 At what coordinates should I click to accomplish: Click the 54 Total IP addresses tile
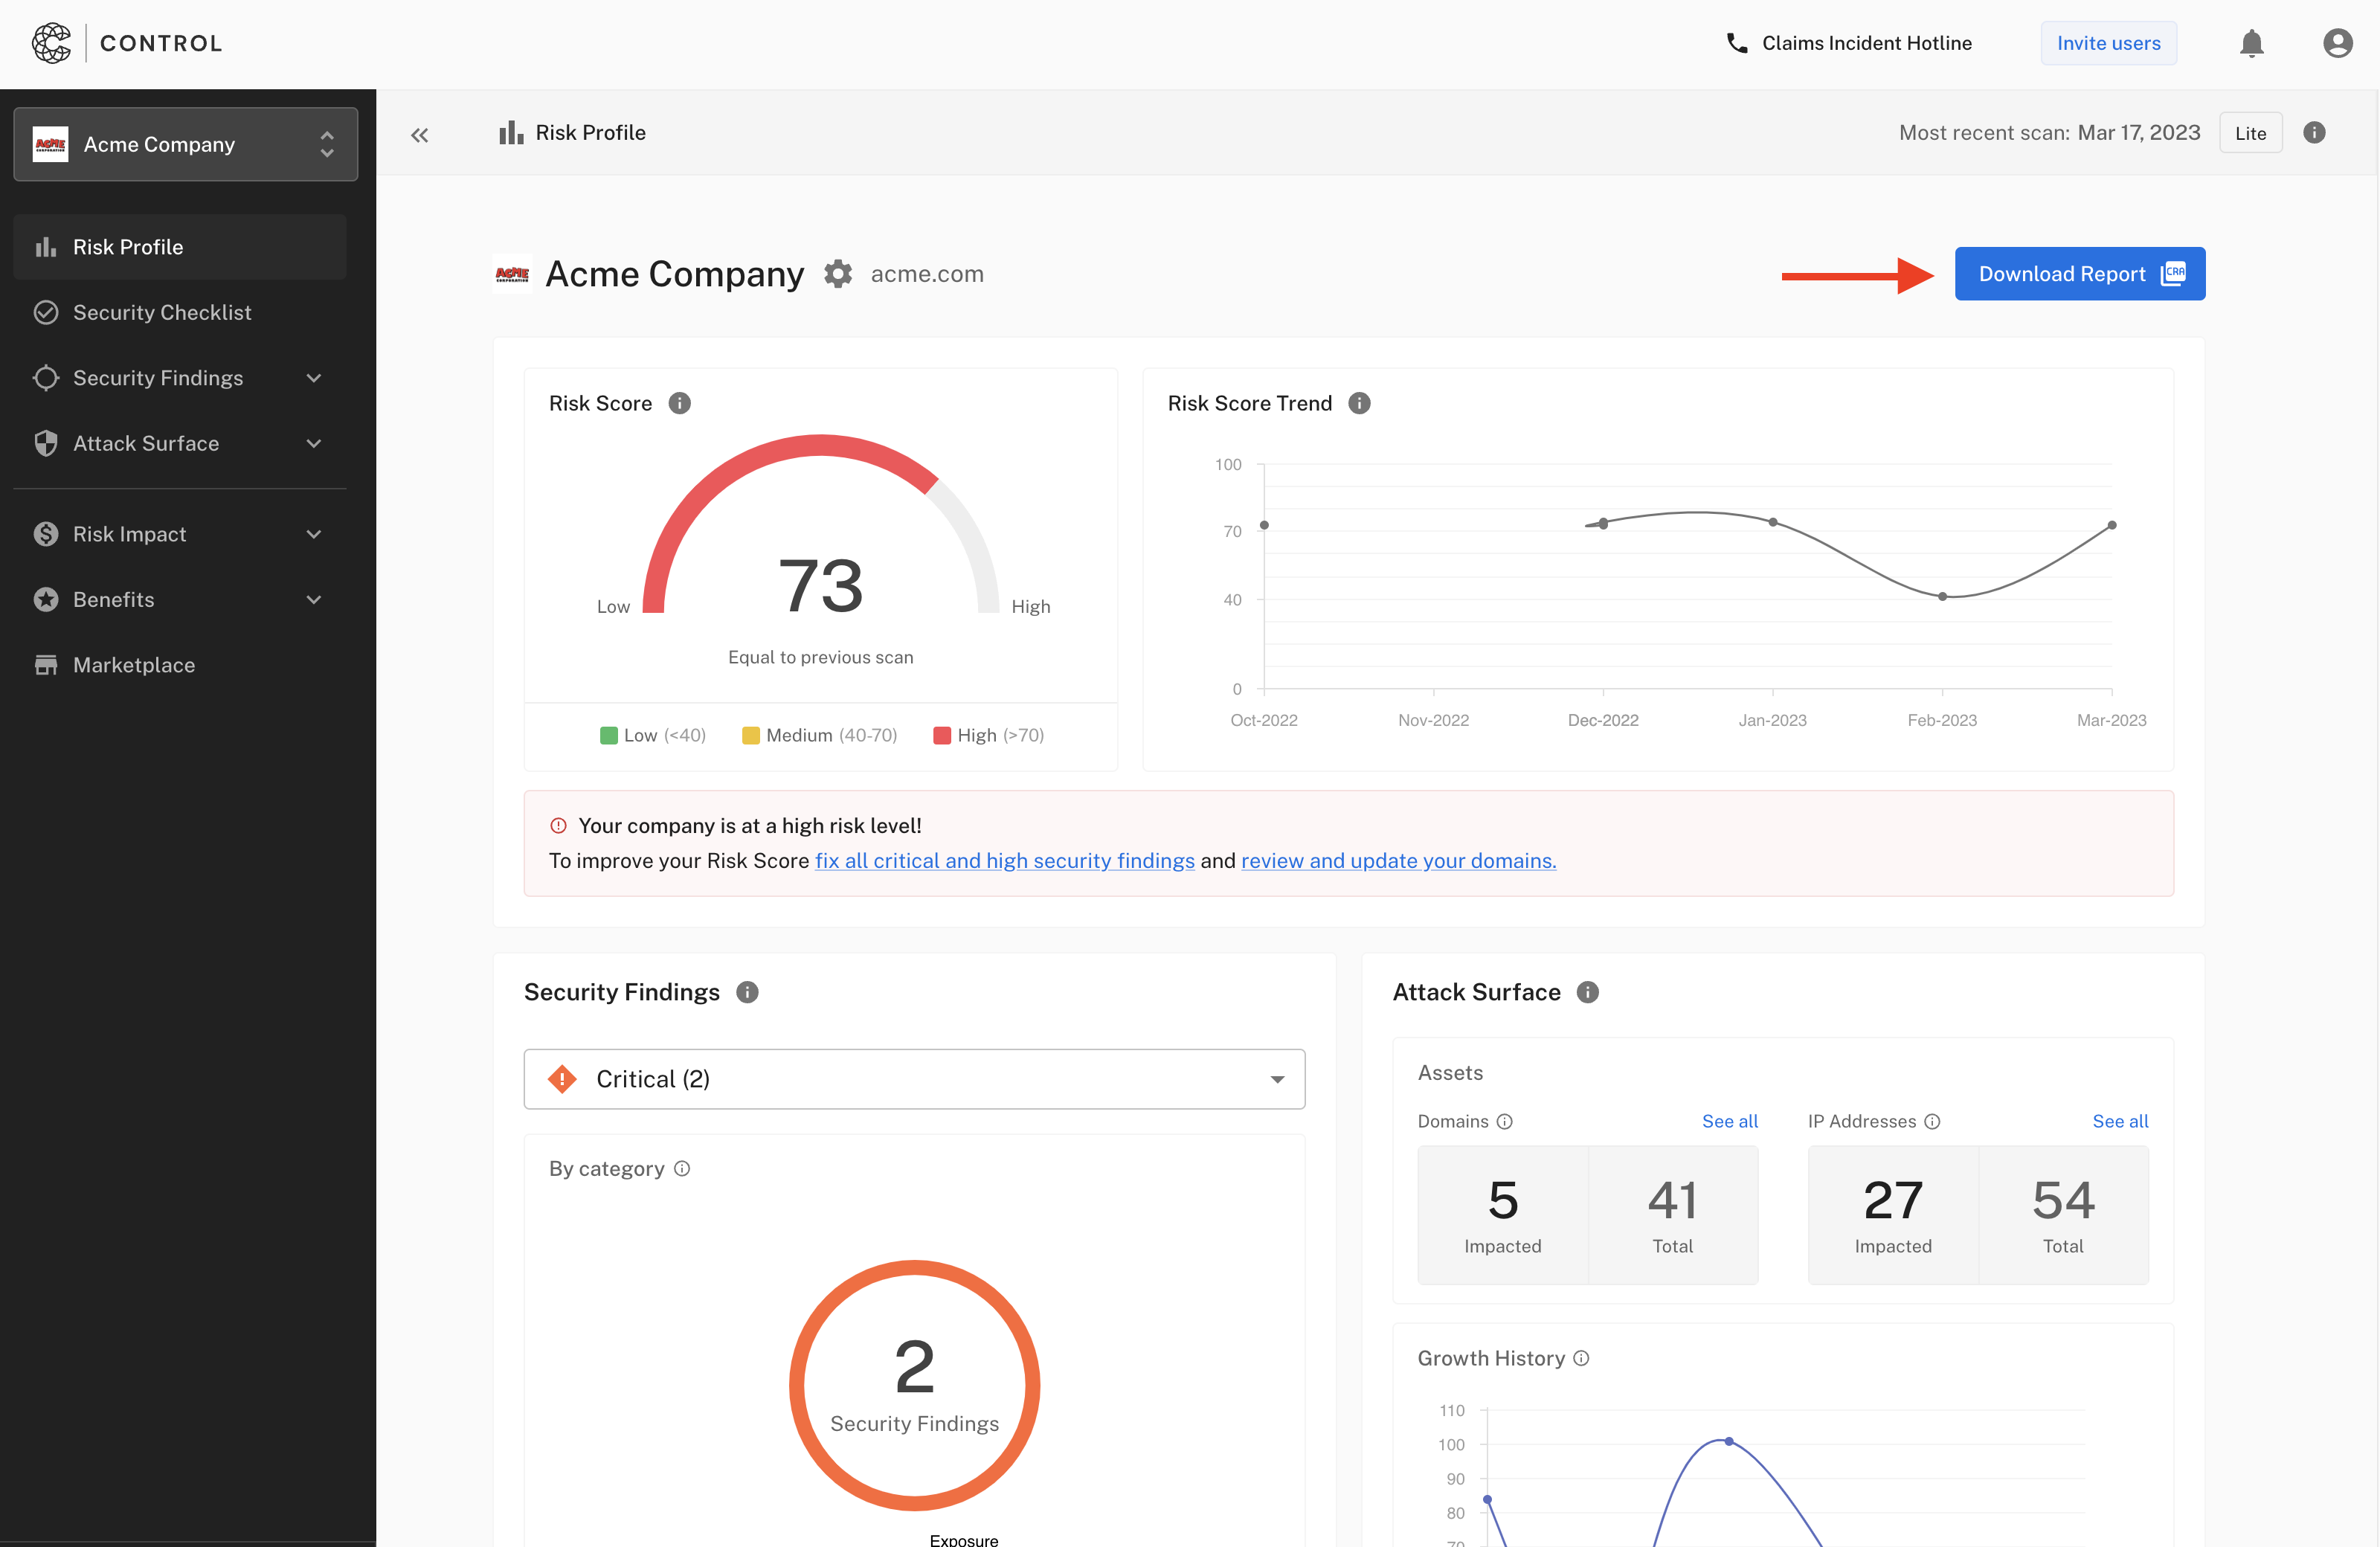click(x=2063, y=1214)
